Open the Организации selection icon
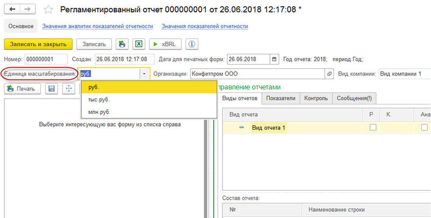 pos(329,74)
